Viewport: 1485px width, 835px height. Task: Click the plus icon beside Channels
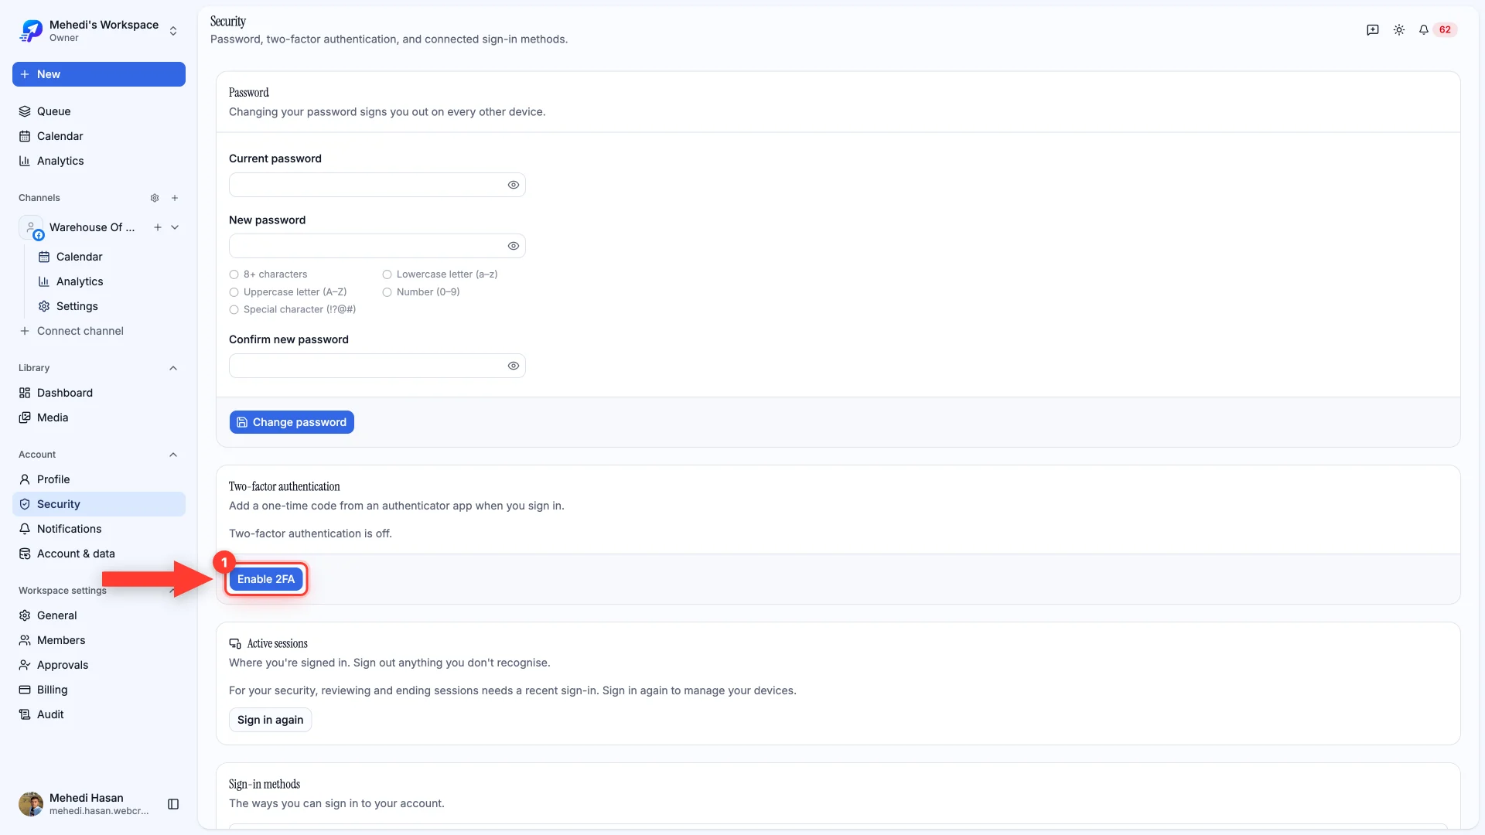(x=175, y=198)
